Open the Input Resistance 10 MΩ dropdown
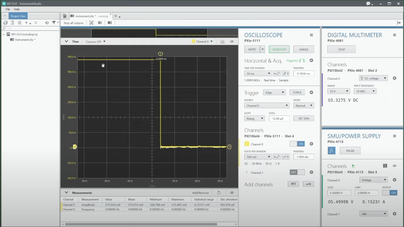The height and width of the screenshot is (227, 404). pyautogui.click(x=365, y=91)
